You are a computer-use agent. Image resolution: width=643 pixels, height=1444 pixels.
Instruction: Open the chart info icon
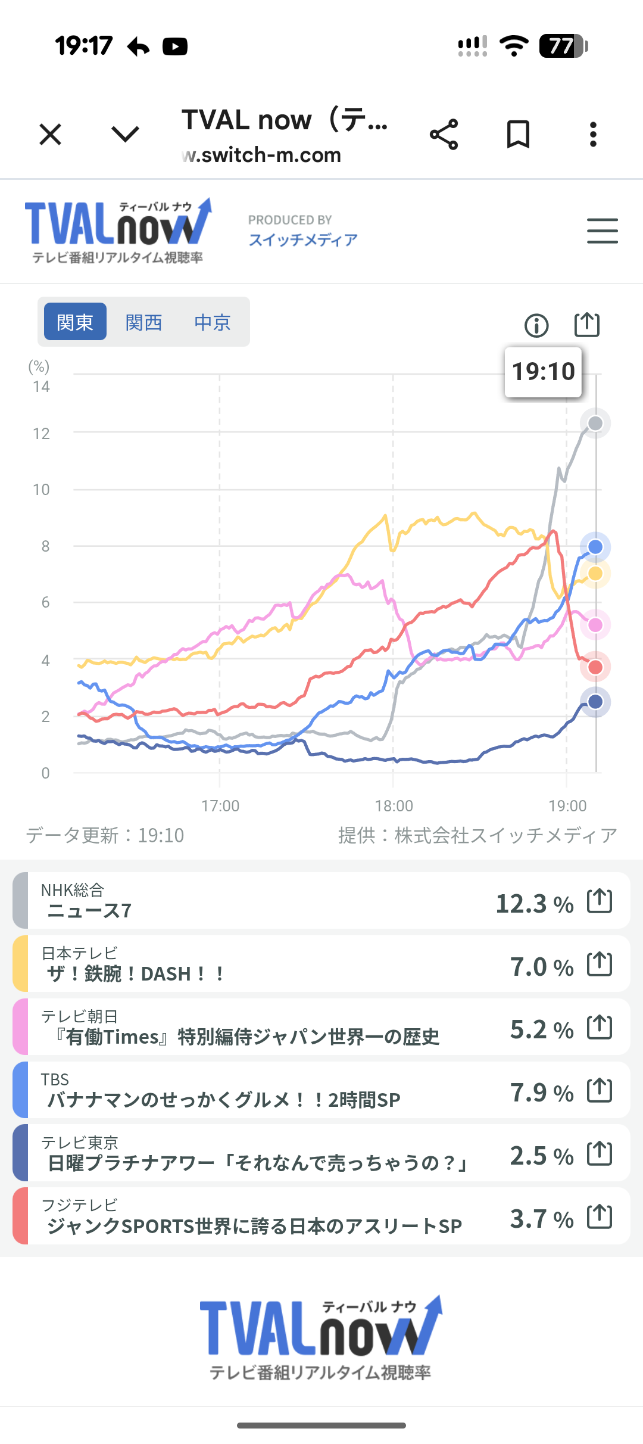pyautogui.click(x=536, y=325)
